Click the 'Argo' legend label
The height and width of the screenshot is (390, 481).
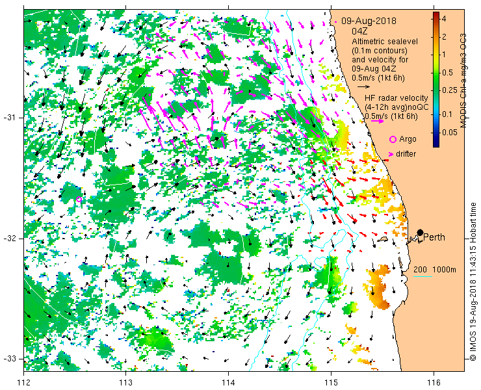[x=408, y=139]
